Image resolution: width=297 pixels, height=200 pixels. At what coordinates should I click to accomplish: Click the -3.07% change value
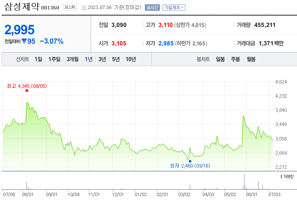point(52,41)
